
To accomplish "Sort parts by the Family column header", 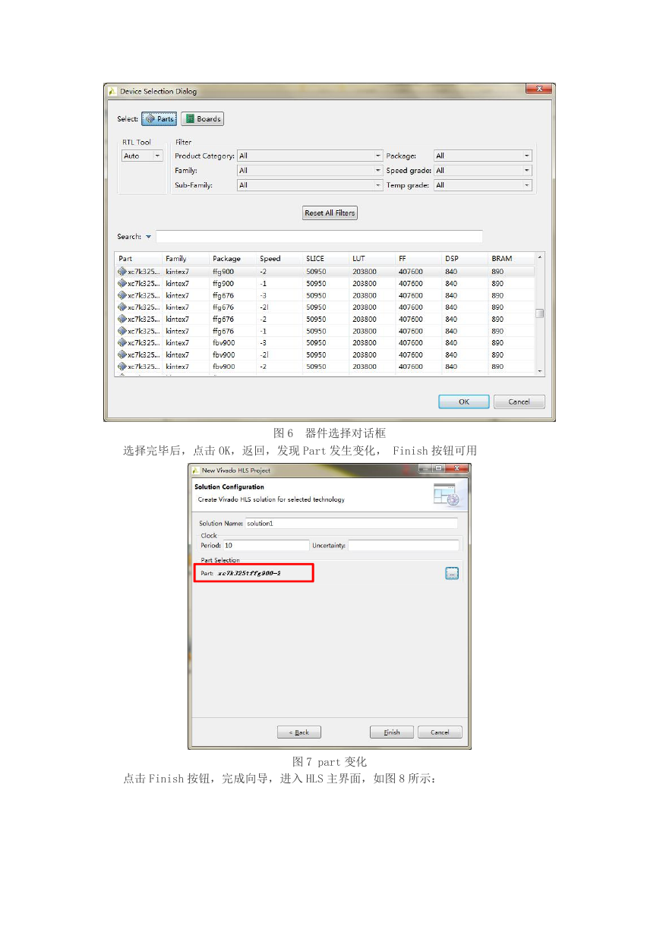I will (x=186, y=259).
